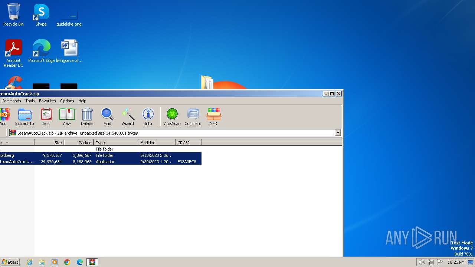Open Edge from the taskbar
This screenshot has height=267, width=475.
pos(80,262)
